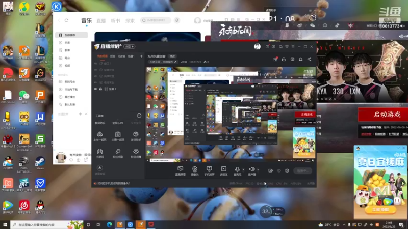
Task: Click the 直播屏幕 screen capture source icon
Action: coord(180,169)
